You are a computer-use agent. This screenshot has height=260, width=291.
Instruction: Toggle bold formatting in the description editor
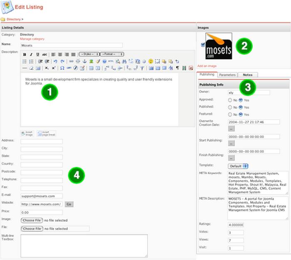coord(25,54)
